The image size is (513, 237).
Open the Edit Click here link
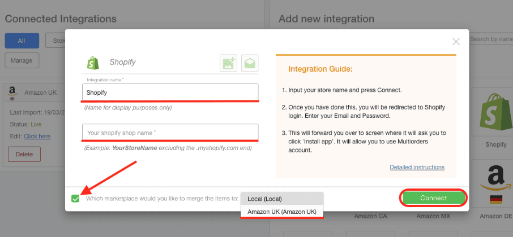point(37,136)
